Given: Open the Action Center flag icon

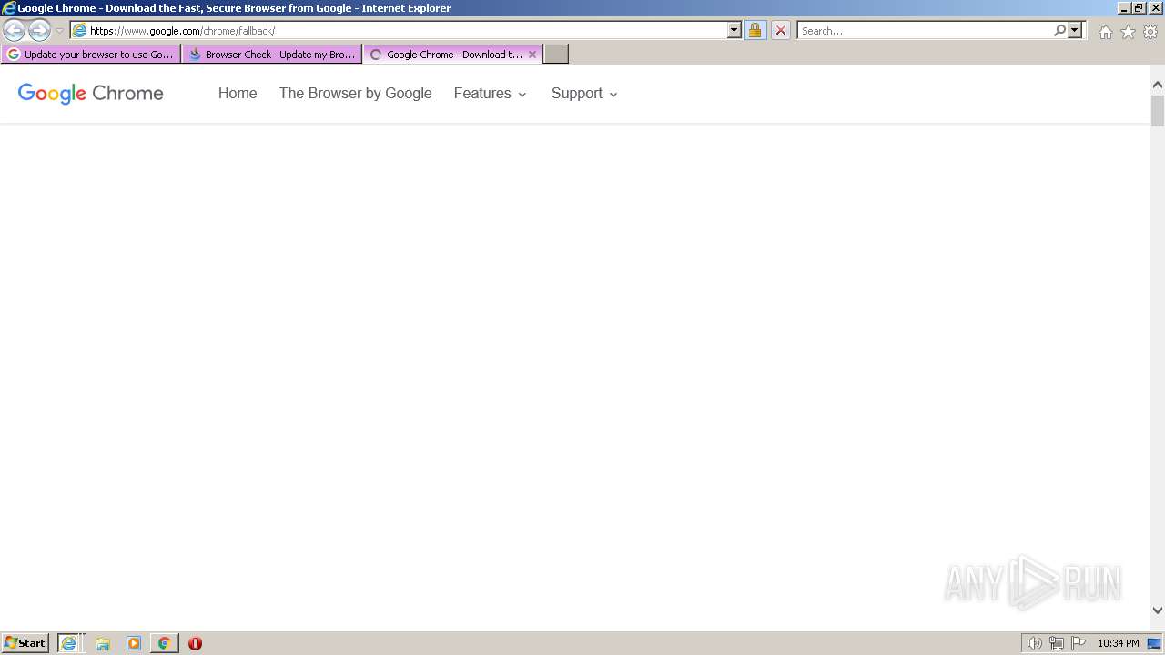Looking at the screenshot, I should coord(1079,643).
